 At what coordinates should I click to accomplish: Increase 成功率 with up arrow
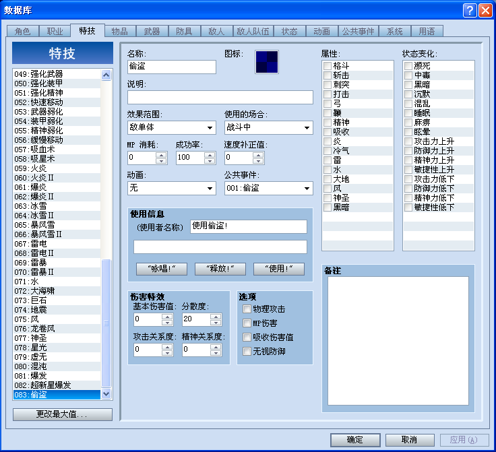210,155
